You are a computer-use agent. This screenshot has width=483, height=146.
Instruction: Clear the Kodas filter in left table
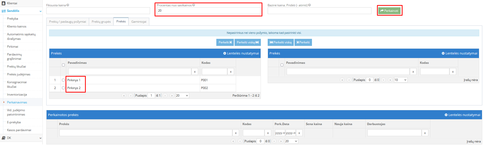coord(230,72)
